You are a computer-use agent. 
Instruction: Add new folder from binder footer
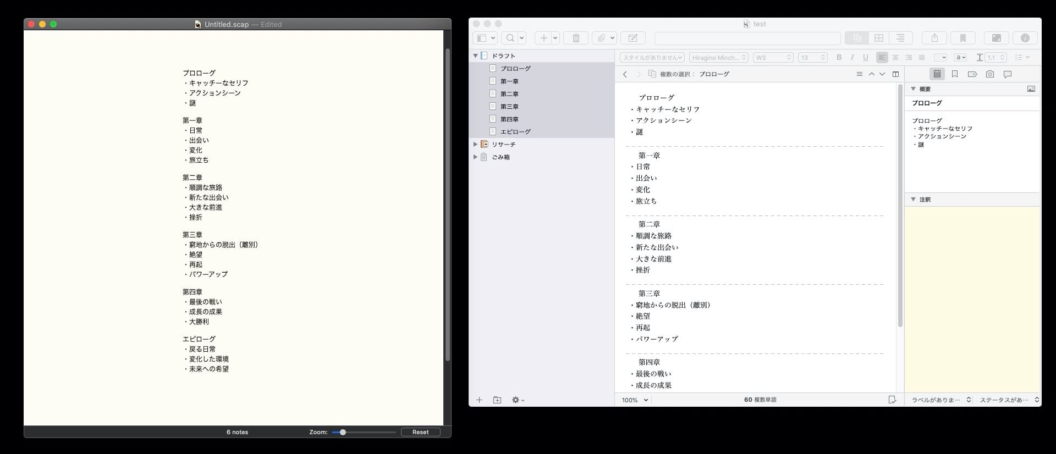(497, 400)
